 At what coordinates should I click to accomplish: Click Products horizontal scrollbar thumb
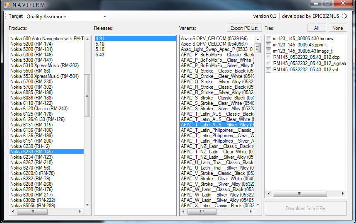click(32, 211)
